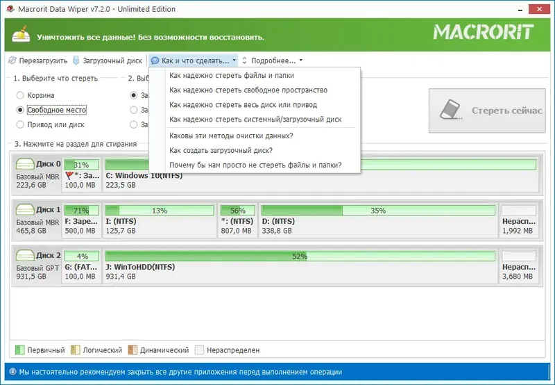Click the 465,8 GB size under Диск 1
555x385 pixels.
tap(31, 231)
